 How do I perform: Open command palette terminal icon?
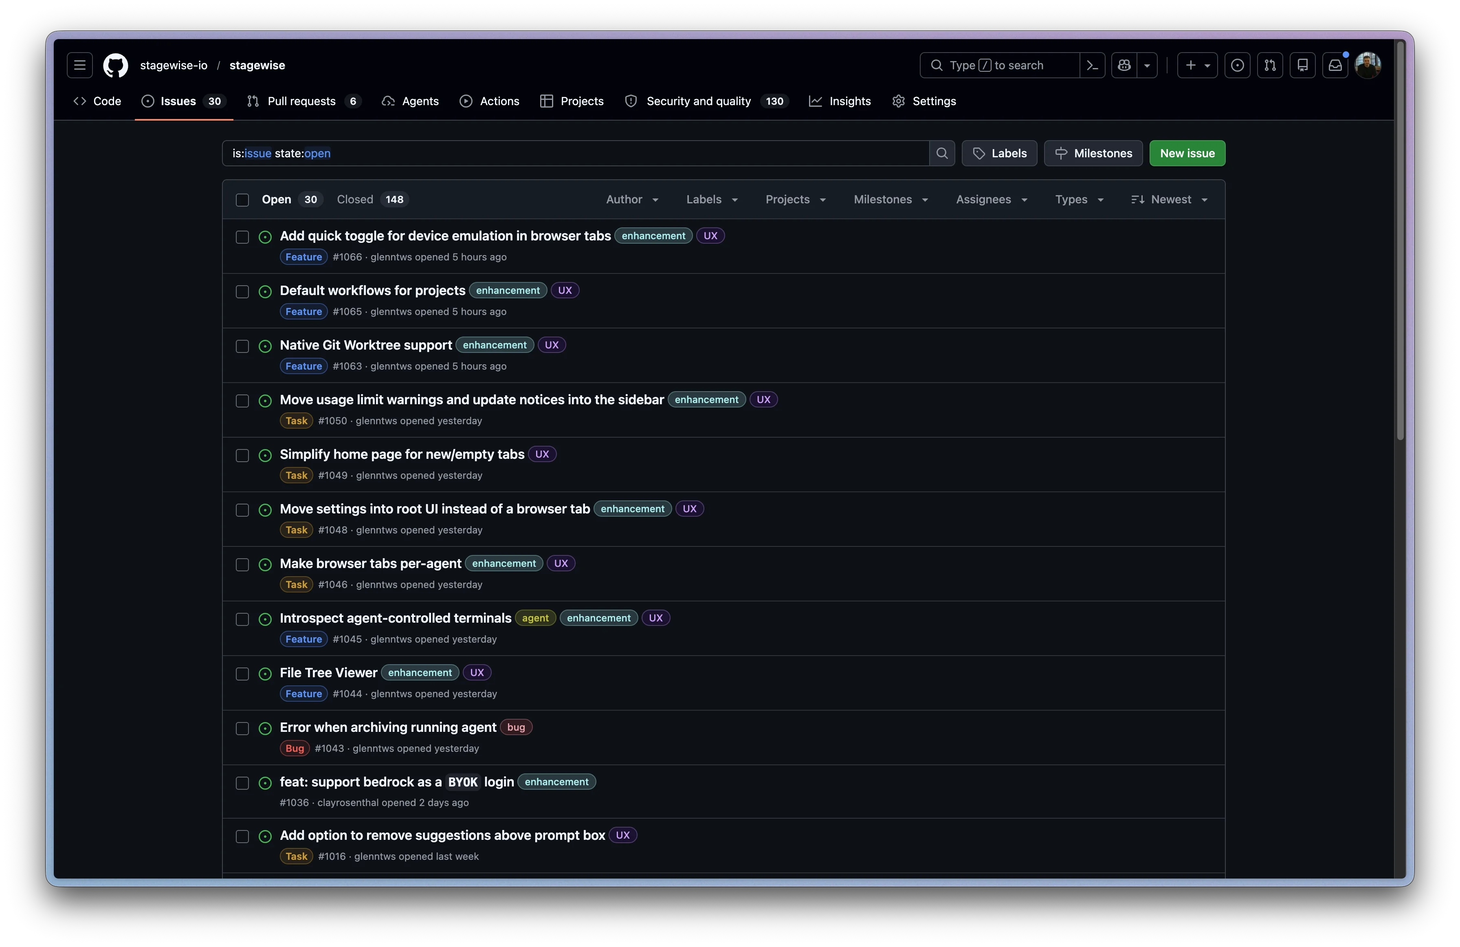pos(1092,65)
